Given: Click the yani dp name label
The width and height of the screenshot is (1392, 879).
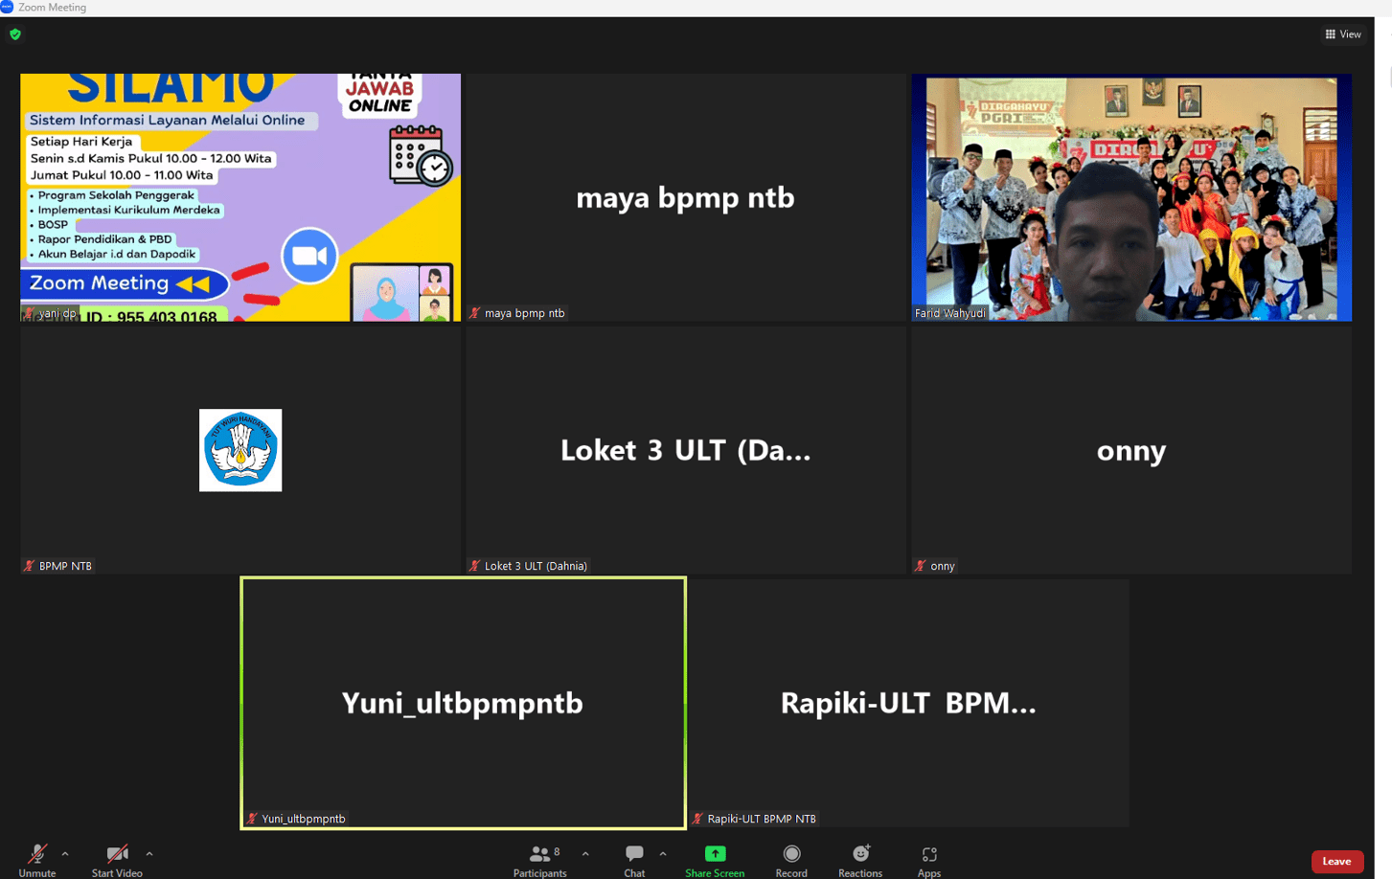Looking at the screenshot, I should [x=57, y=313].
